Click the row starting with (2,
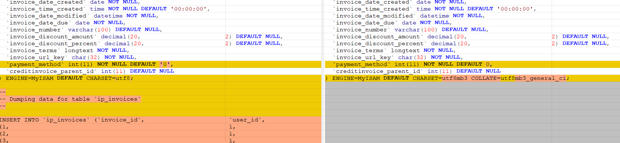Screen dimensions: 620x143 [160, 134]
